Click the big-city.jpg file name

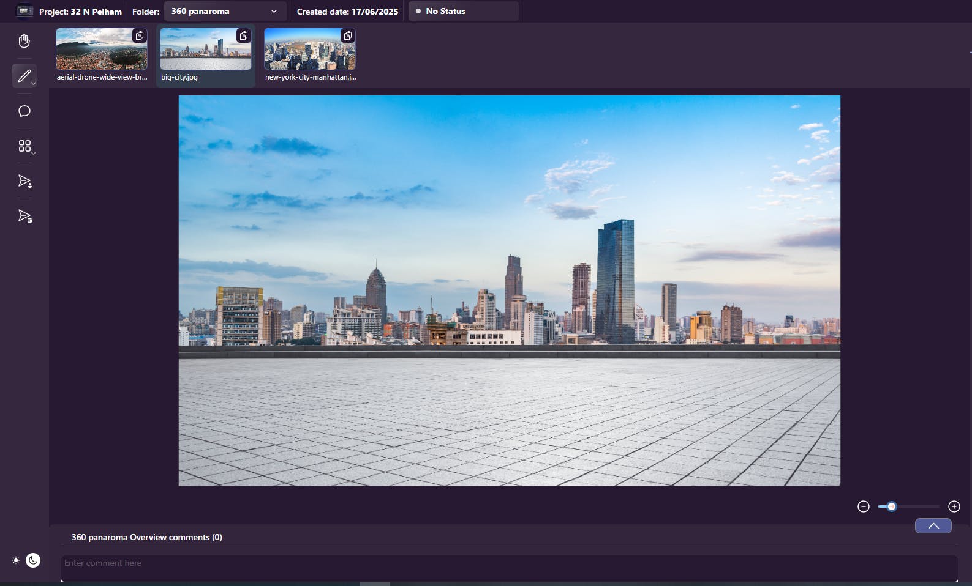tap(179, 77)
